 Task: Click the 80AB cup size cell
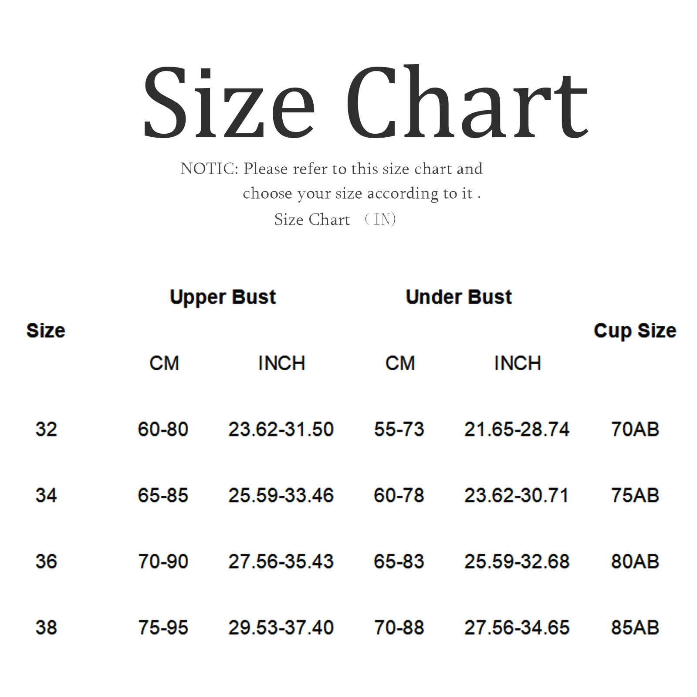635,562
